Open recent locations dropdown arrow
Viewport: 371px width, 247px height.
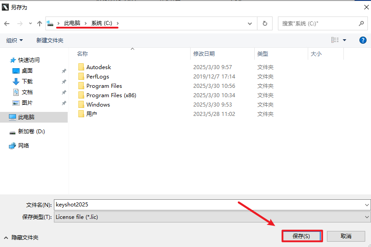coord(30,24)
